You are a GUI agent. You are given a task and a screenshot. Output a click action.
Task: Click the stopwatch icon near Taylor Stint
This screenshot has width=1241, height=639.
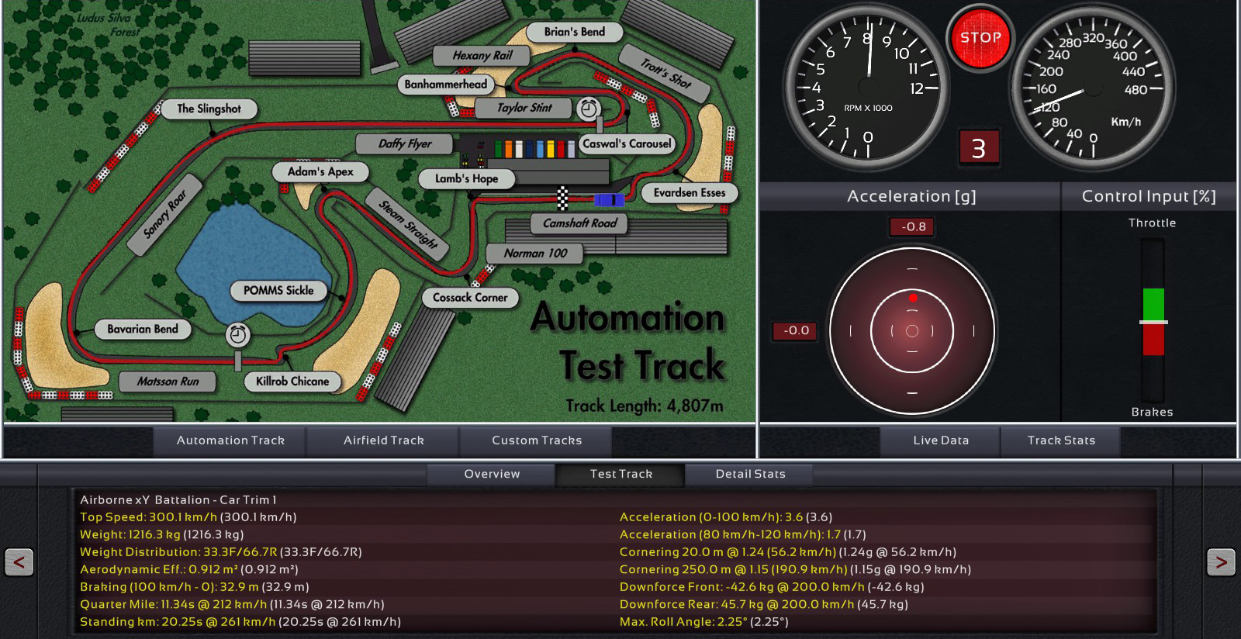(589, 109)
